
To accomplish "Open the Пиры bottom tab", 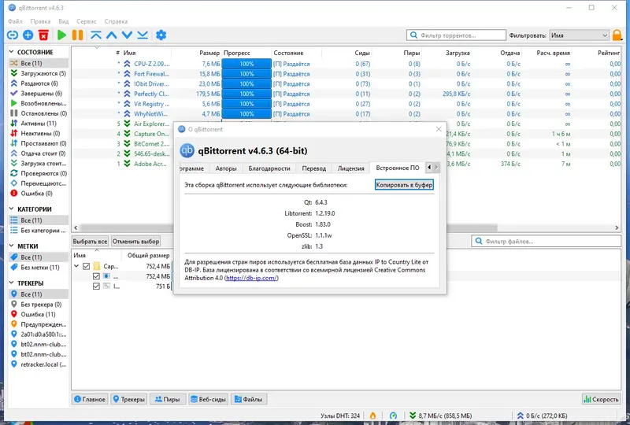I will (x=168, y=399).
